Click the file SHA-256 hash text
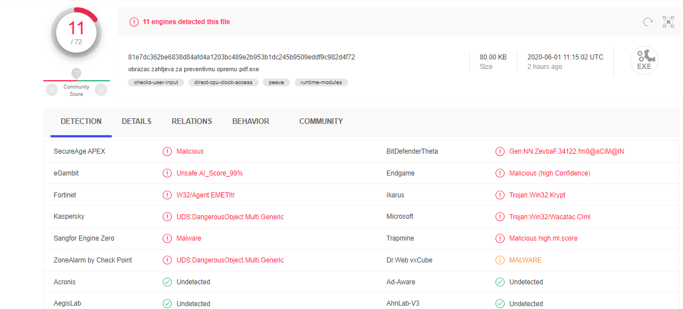 (241, 57)
